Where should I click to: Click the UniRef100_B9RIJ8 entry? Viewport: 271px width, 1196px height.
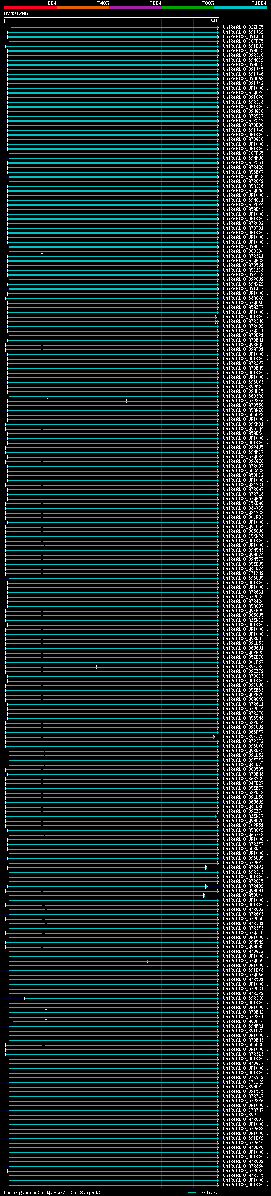243,102
